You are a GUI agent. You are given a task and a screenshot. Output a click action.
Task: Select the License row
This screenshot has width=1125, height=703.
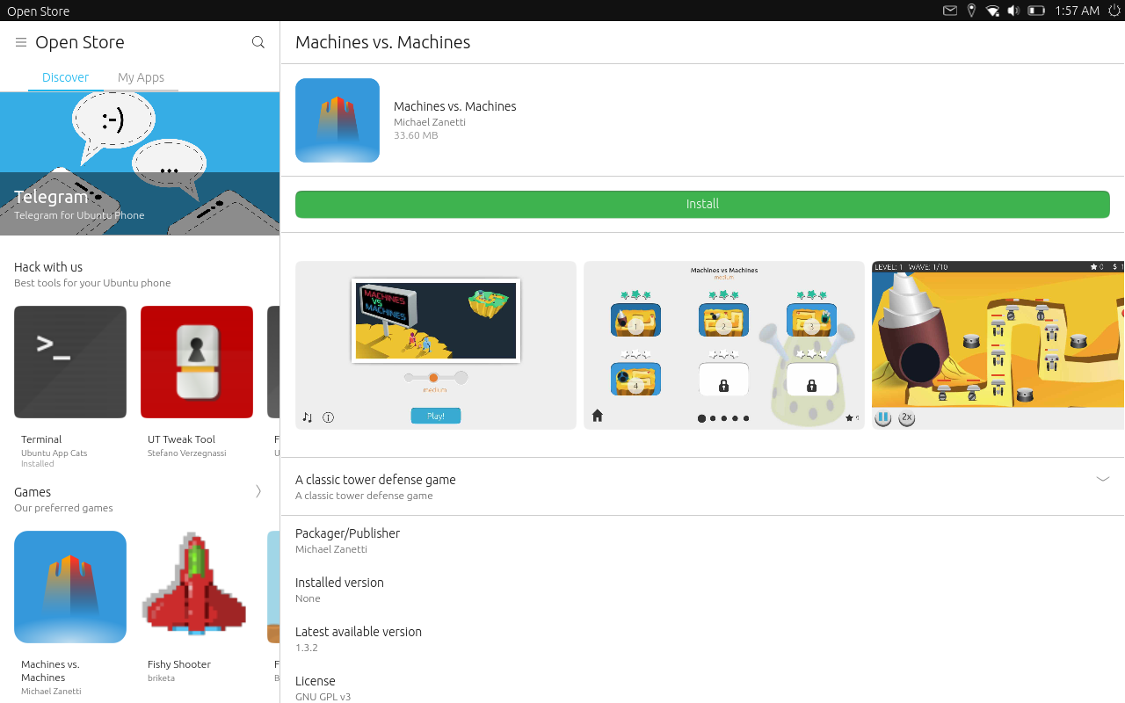702,688
